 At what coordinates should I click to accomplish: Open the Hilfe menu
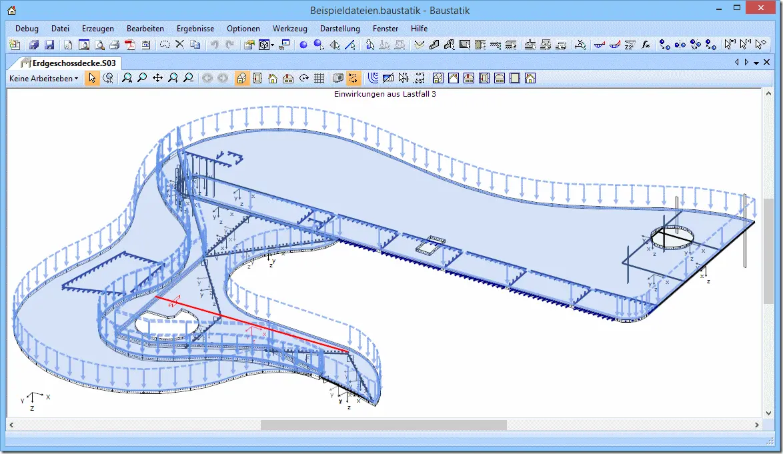point(419,29)
